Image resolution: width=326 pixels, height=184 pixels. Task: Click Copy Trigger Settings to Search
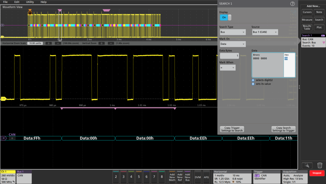coord(232,129)
